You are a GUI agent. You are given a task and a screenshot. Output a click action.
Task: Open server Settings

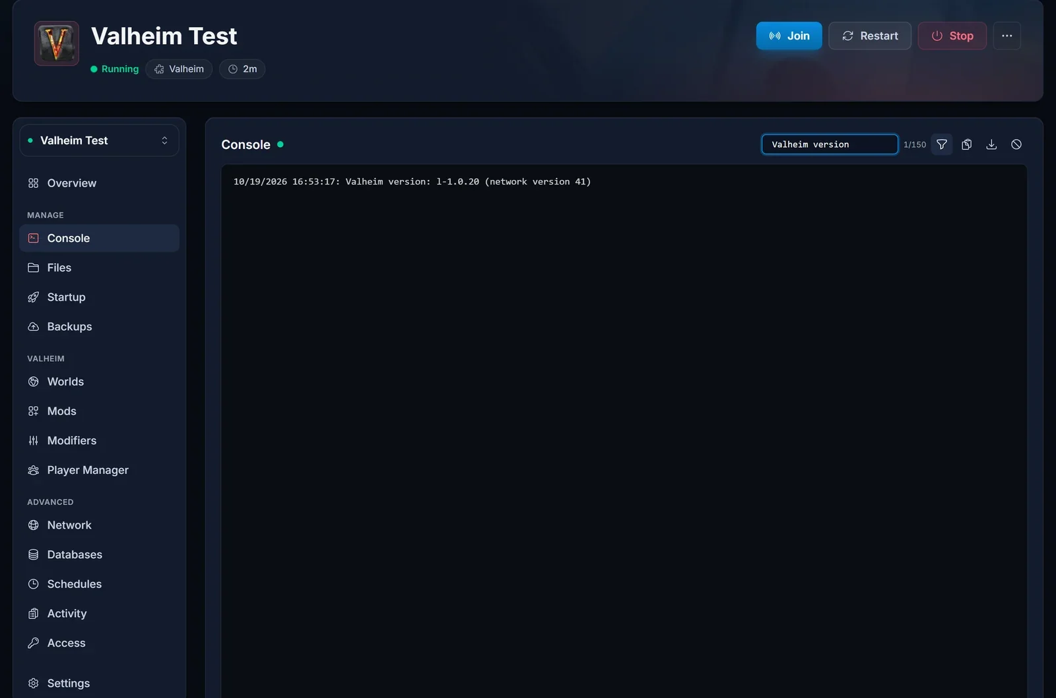(99, 683)
